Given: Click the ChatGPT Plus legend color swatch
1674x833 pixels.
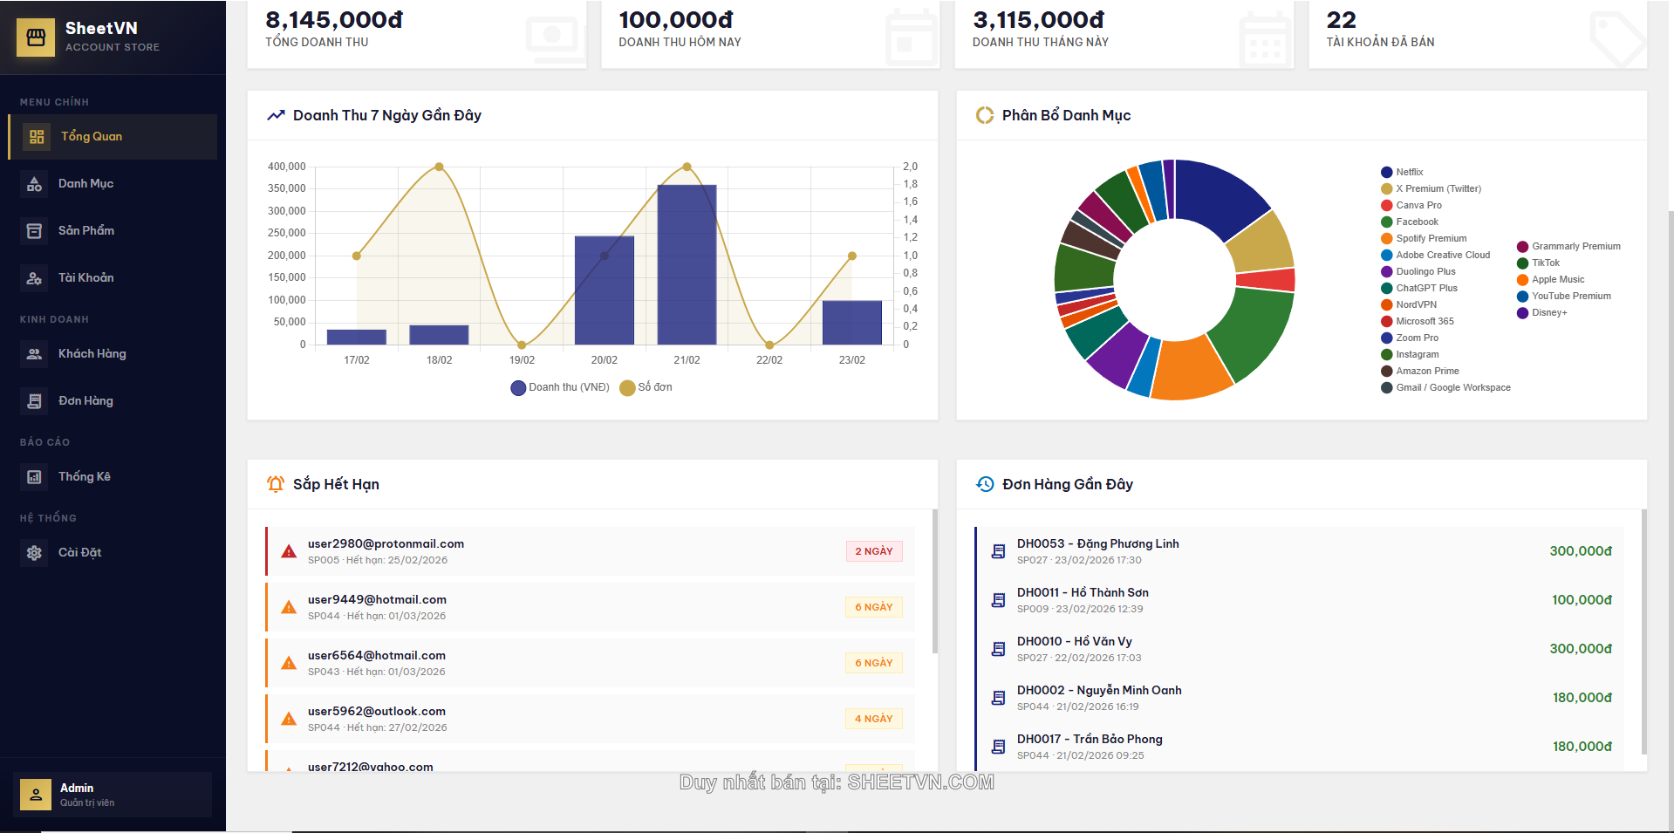Looking at the screenshot, I should [x=1386, y=289].
